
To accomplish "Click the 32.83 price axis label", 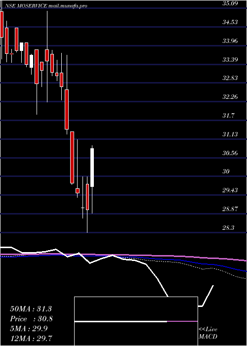I will click(x=230, y=78).
